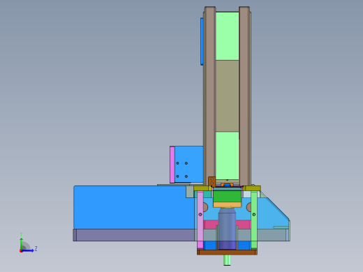The image size is (363, 272).
Task: Select the light green shaft at the bottom
Action: point(227,260)
